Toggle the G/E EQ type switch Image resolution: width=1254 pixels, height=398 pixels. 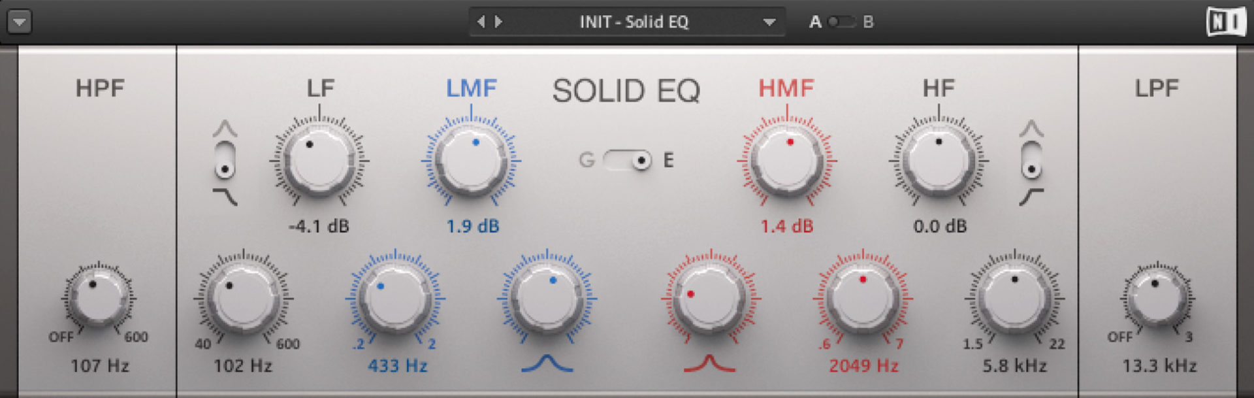coord(627,160)
